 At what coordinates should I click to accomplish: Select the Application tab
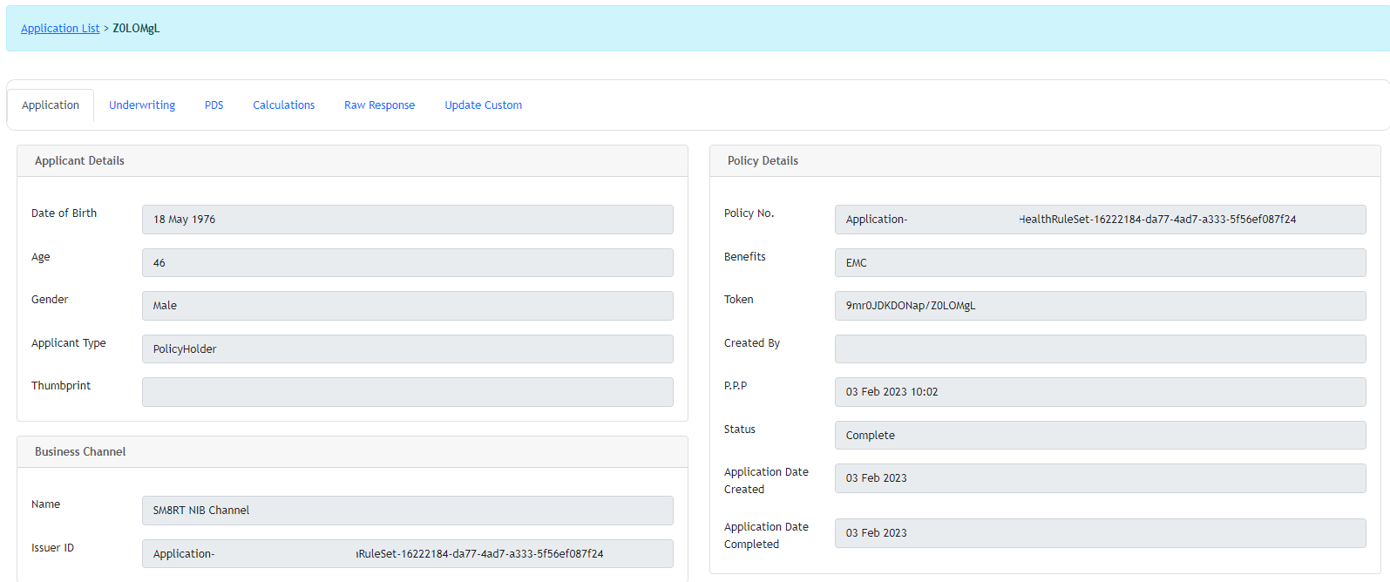point(51,105)
